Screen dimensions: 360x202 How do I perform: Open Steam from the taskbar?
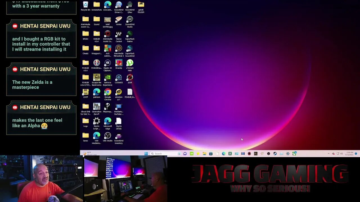[x=275, y=153]
